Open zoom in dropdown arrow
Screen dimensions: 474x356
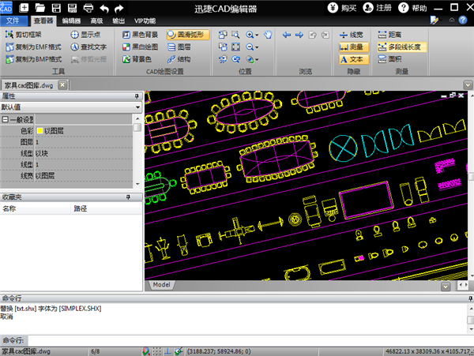[x=257, y=35]
